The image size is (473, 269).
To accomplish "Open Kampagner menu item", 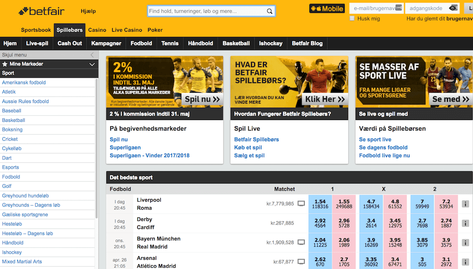I will click(x=106, y=43).
